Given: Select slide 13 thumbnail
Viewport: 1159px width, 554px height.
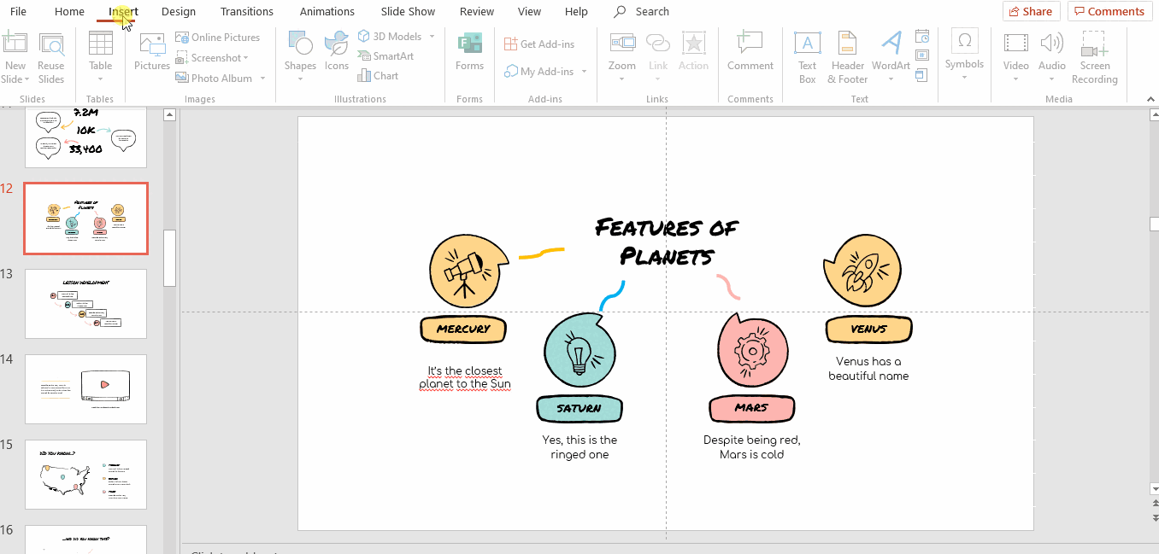Looking at the screenshot, I should (85, 304).
